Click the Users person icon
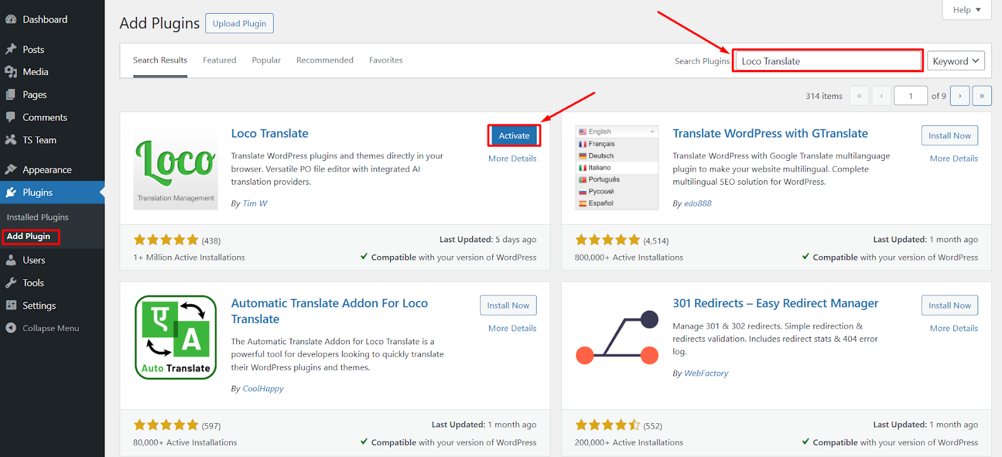This screenshot has height=457, width=1002. pos(11,260)
